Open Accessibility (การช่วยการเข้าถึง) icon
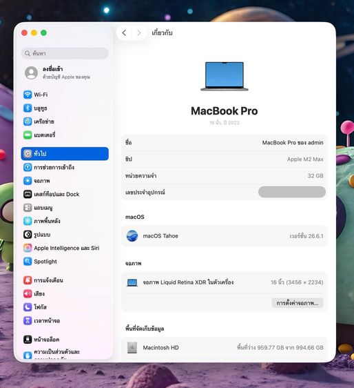The height and width of the screenshot is (388, 354). click(x=28, y=167)
